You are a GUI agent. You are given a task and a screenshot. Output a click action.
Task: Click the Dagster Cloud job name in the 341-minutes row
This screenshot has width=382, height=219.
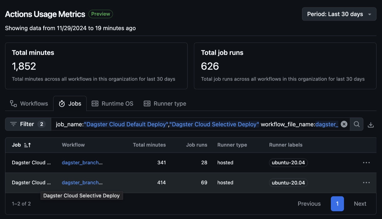click(31, 163)
